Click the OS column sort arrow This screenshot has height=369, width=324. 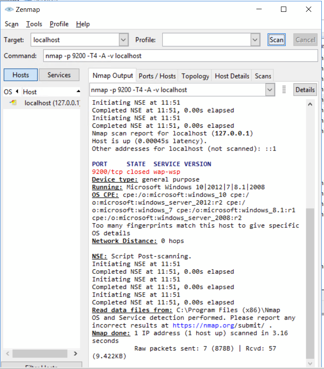17,91
